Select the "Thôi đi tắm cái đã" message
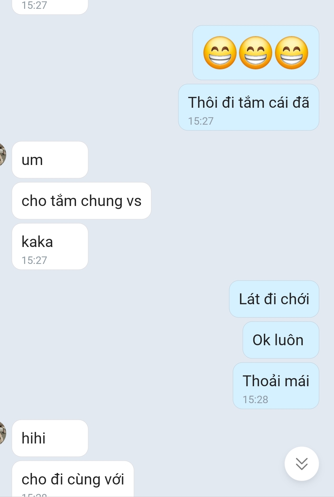This screenshot has height=497, width=334. [249, 107]
